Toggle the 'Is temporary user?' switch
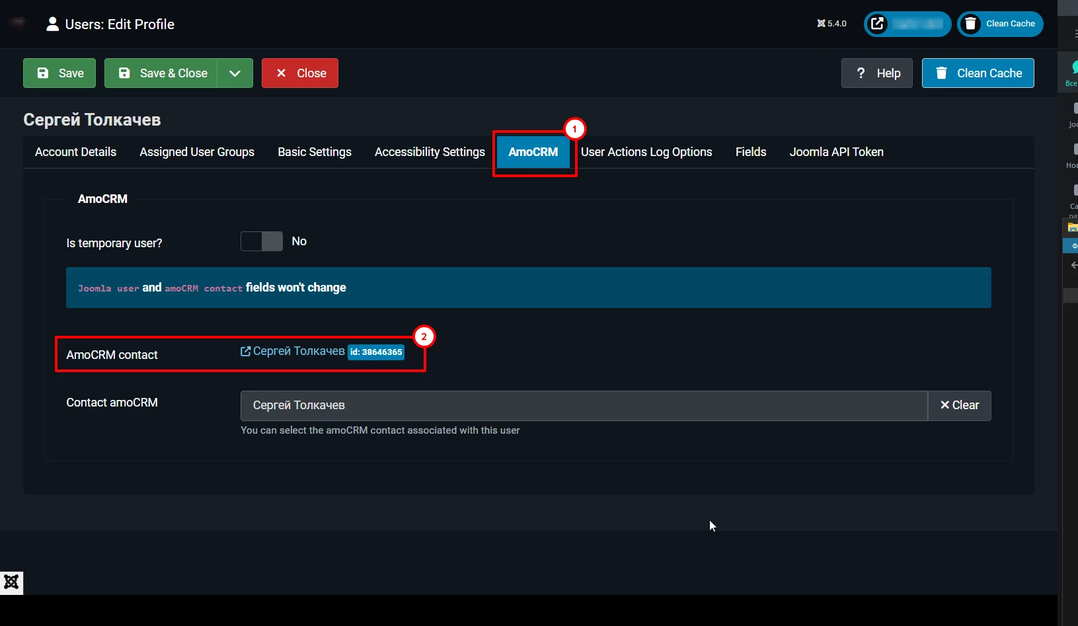This screenshot has width=1078, height=626. coord(261,241)
